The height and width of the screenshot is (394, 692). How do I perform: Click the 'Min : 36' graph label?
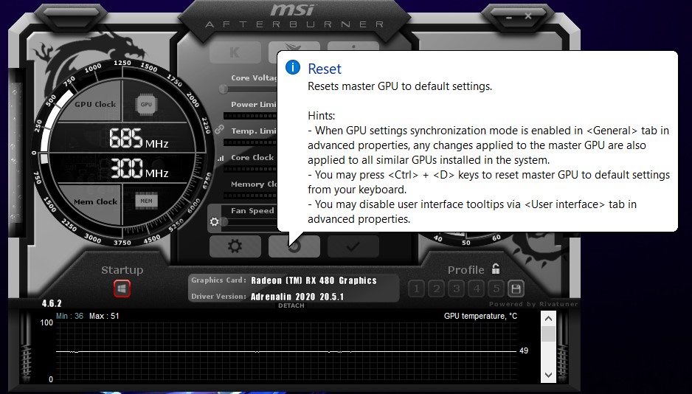point(69,316)
